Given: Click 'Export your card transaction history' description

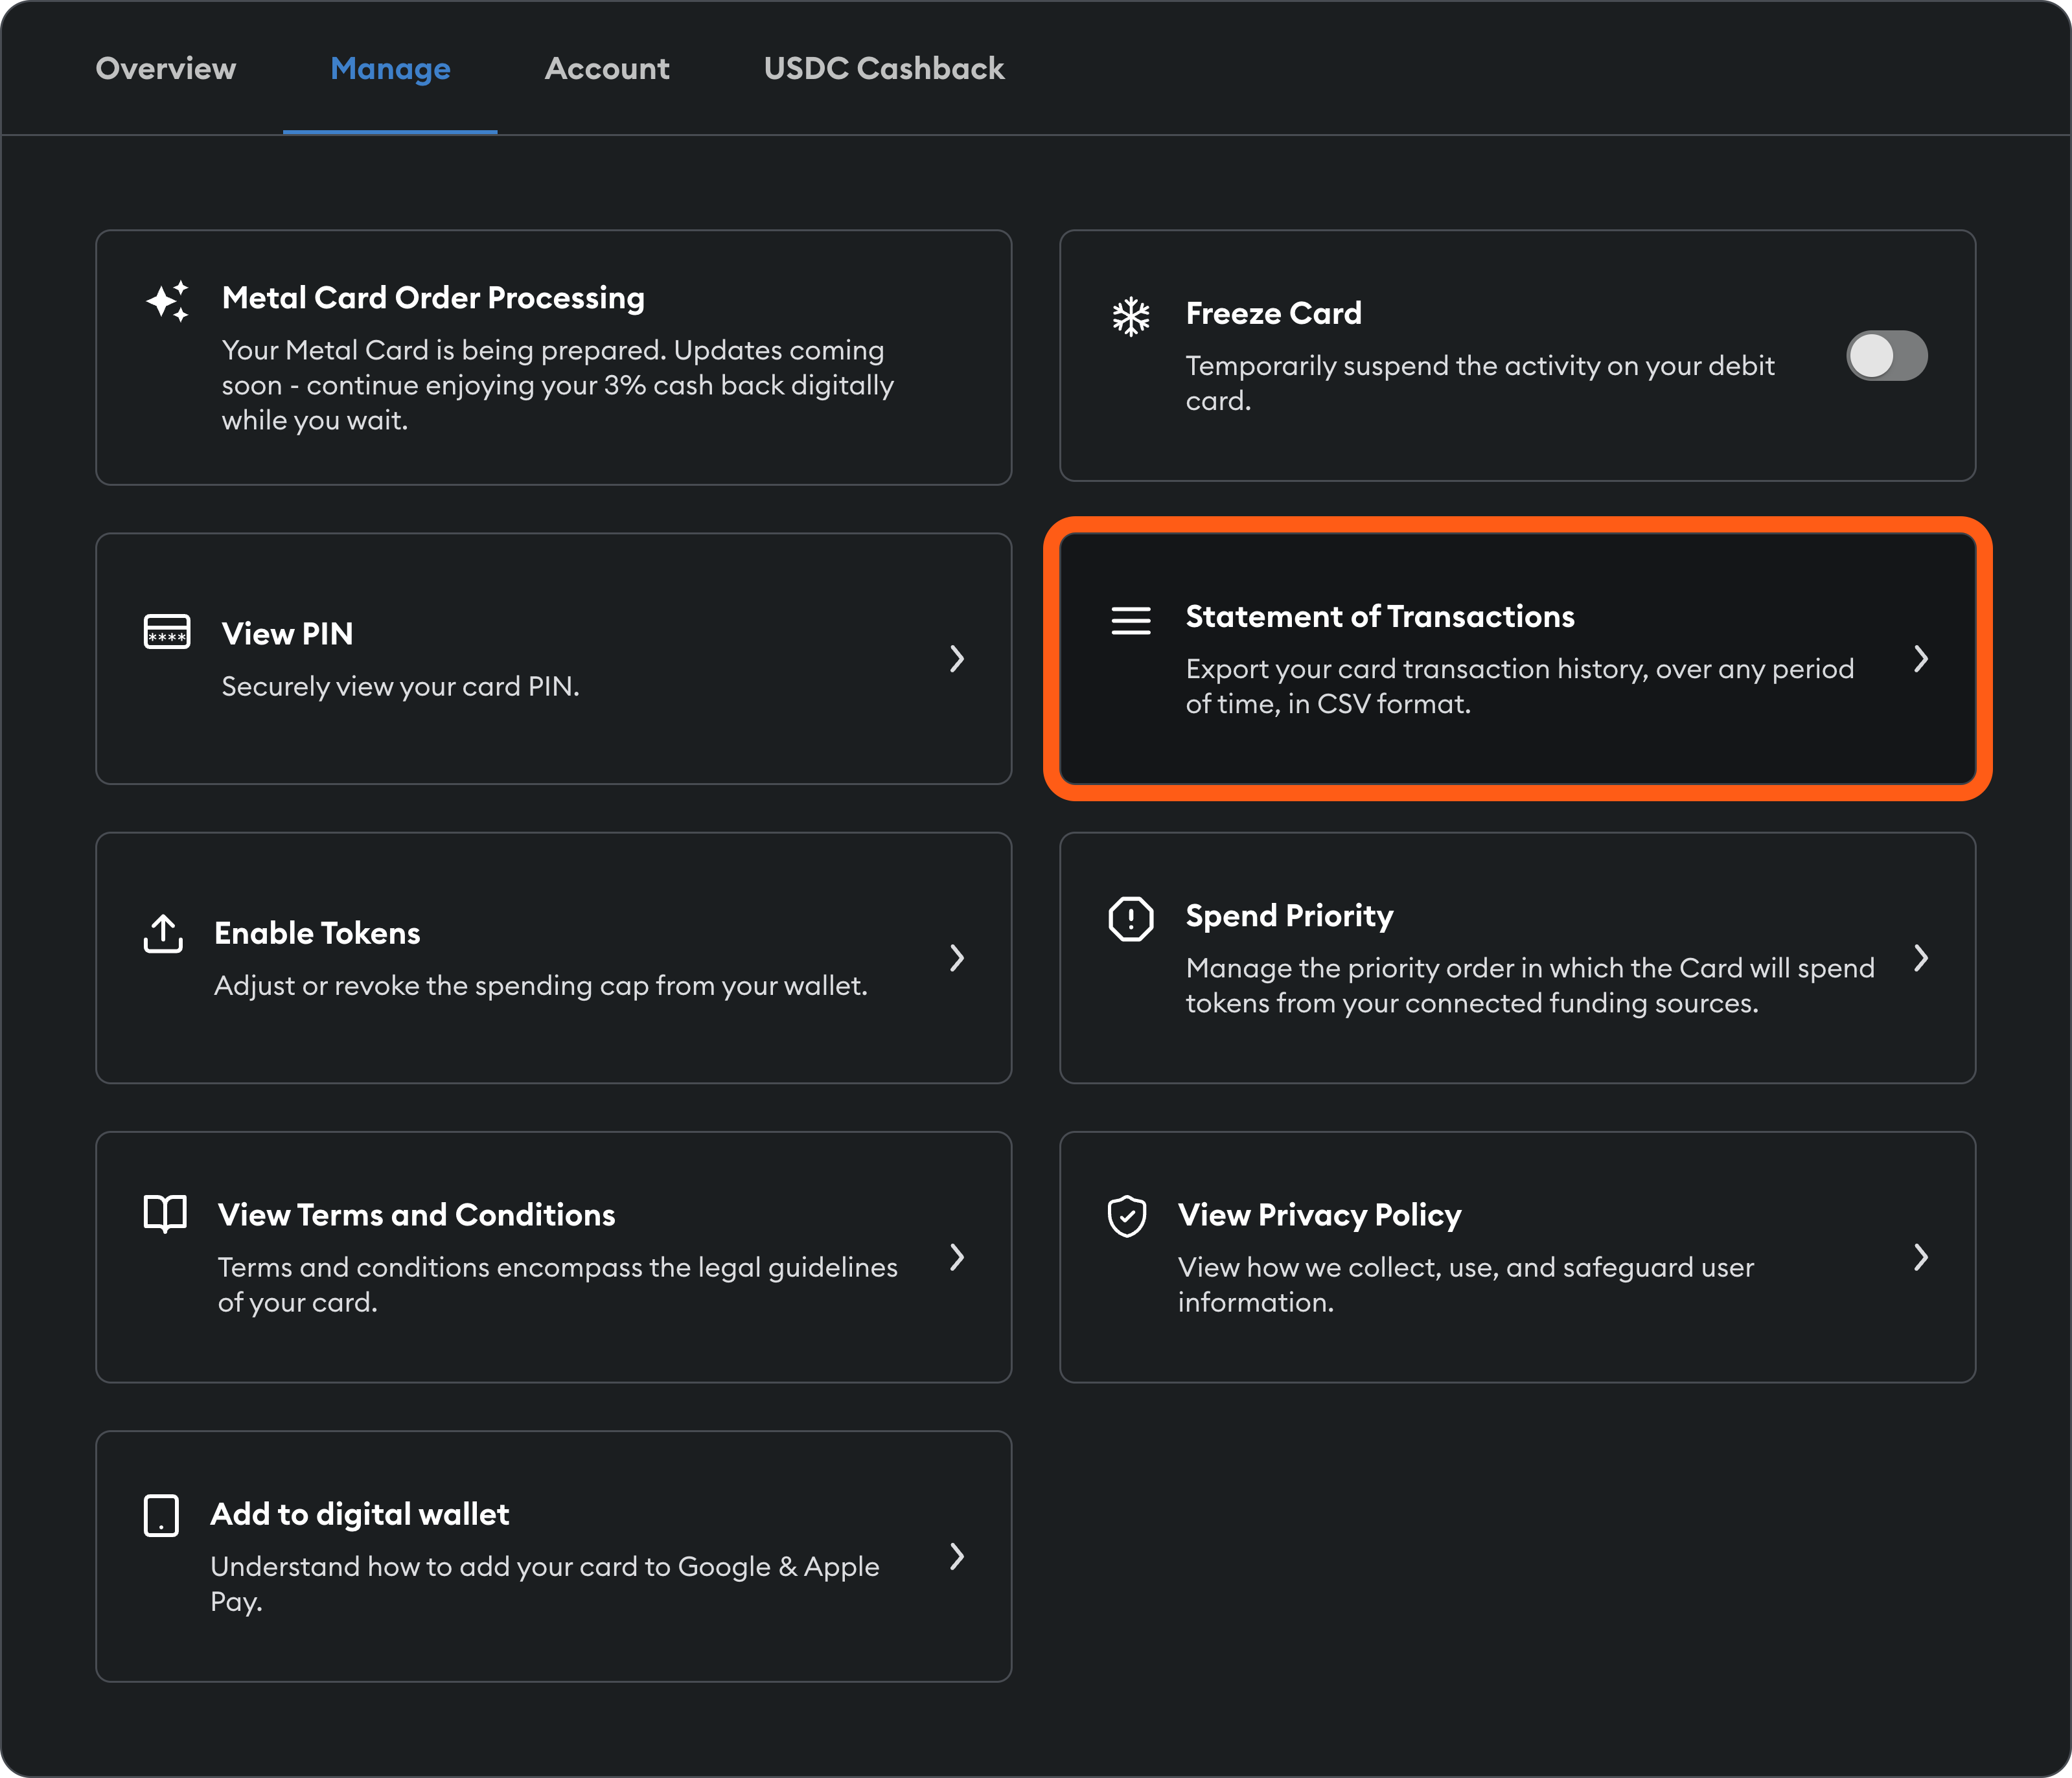Looking at the screenshot, I should coord(1520,686).
